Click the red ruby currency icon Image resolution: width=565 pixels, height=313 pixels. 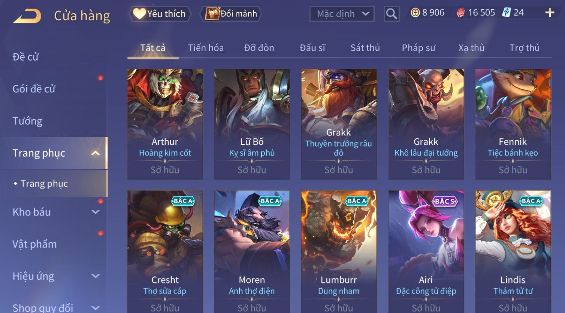(460, 13)
